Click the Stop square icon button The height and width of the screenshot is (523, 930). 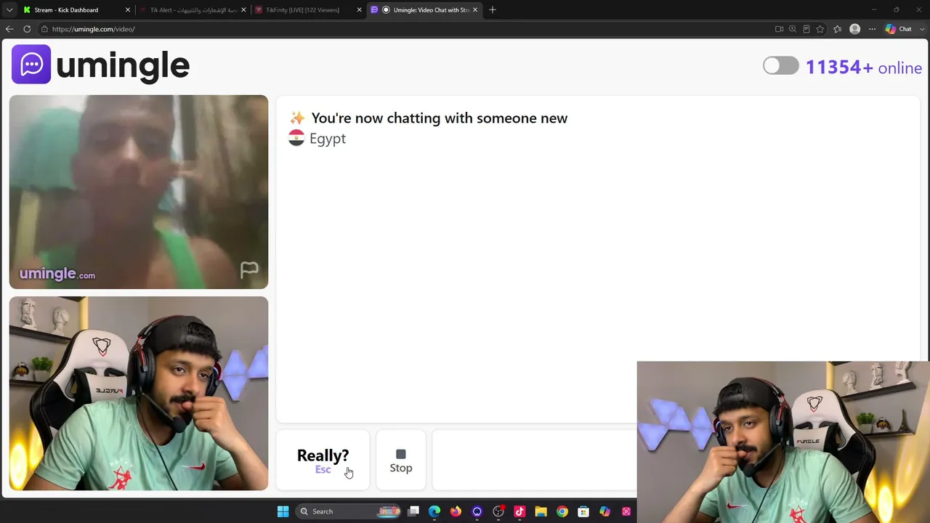401,461
